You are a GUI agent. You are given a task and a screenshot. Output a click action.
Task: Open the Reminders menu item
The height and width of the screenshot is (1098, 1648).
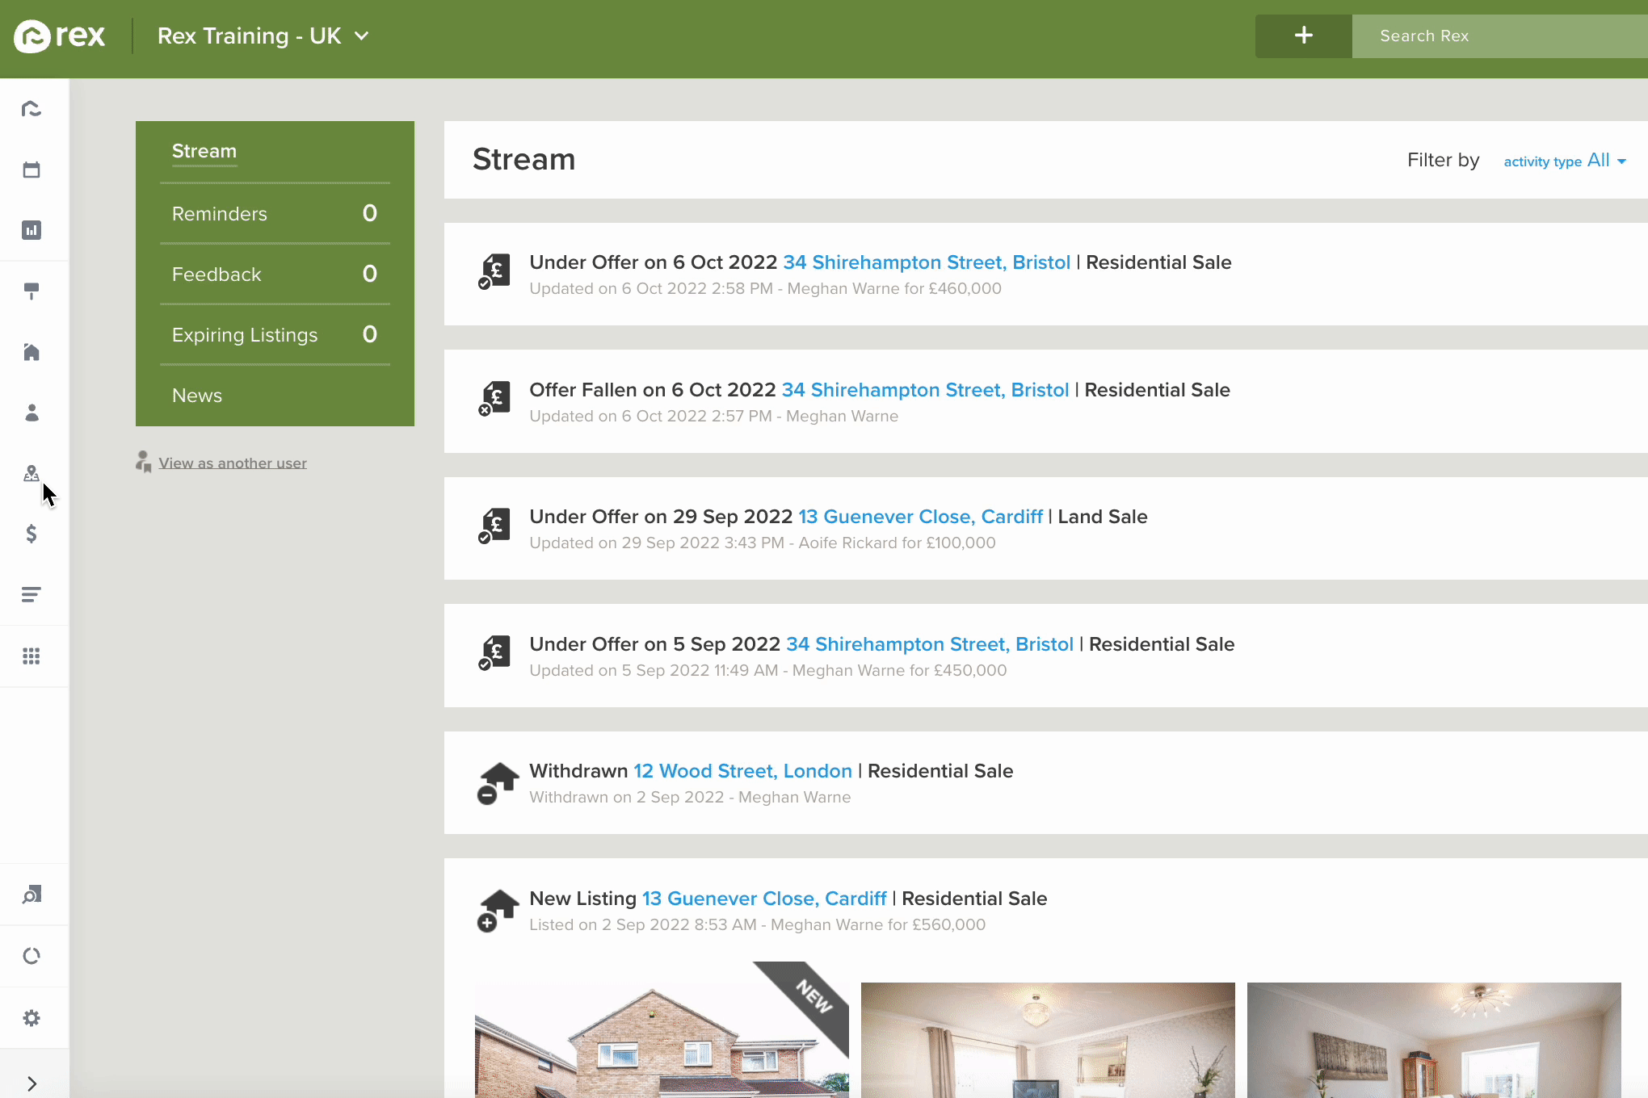pos(275,214)
